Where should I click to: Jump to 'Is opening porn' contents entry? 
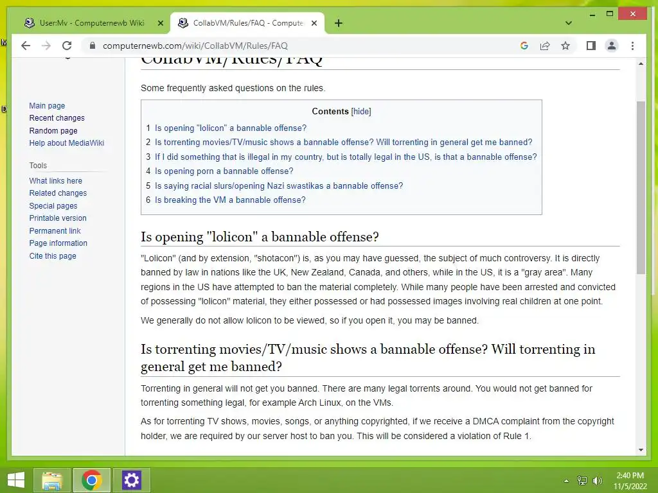point(224,171)
